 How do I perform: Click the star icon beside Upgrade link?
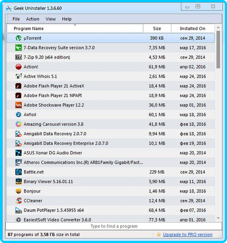[x=158, y=235]
